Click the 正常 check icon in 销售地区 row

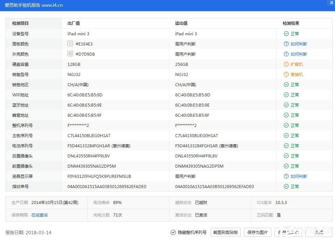[x=286, y=85]
